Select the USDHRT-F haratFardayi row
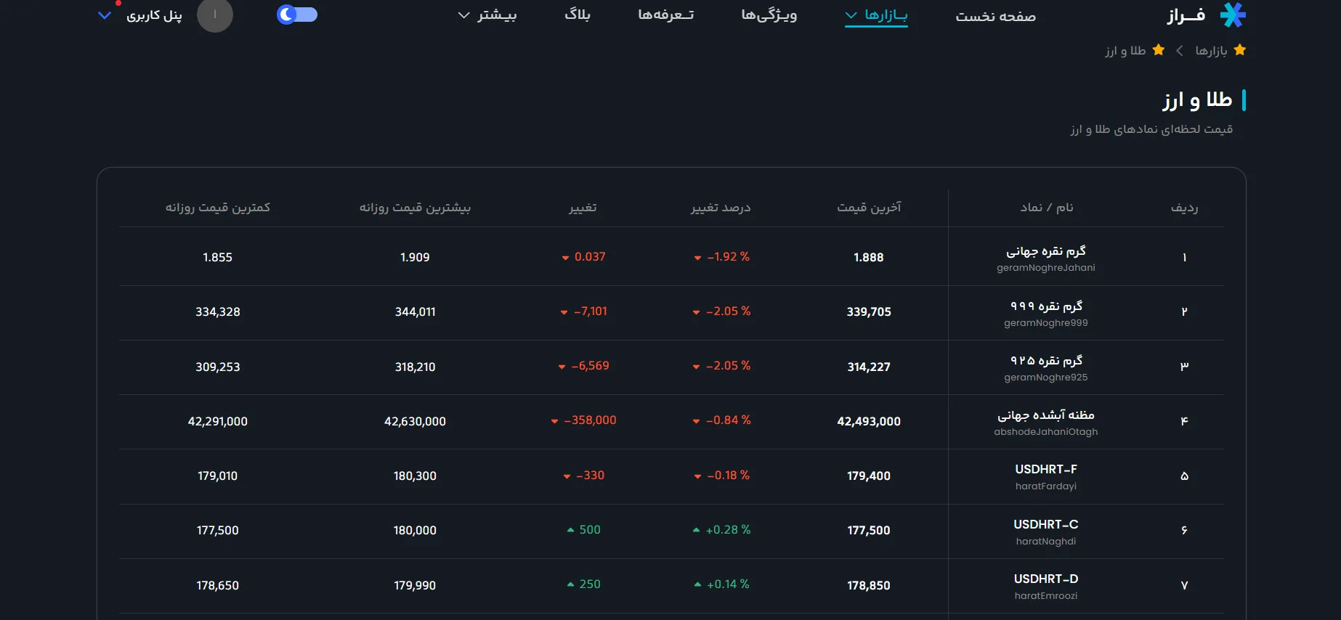This screenshot has width=1341, height=620. pyautogui.click(x=671, y=476)
